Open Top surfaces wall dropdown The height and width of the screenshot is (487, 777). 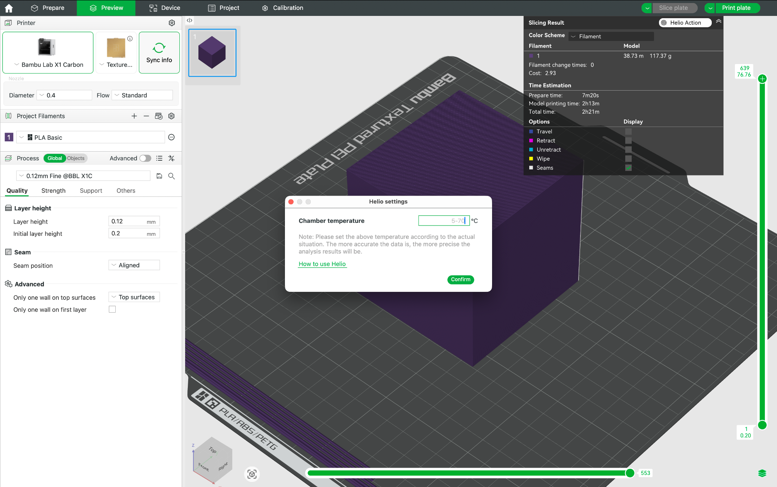coord(134,297)
